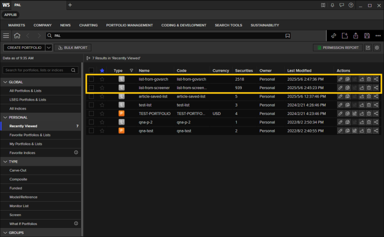Click the save disk icon in the toolbar

(367, 36)
